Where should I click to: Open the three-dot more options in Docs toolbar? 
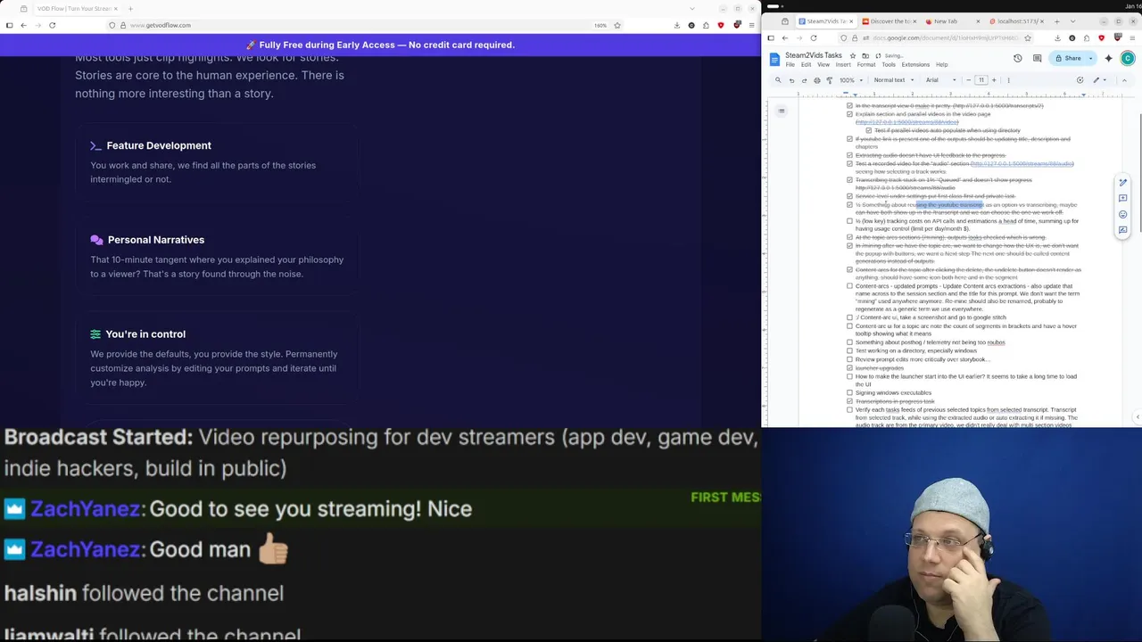tap(1008, 80)
